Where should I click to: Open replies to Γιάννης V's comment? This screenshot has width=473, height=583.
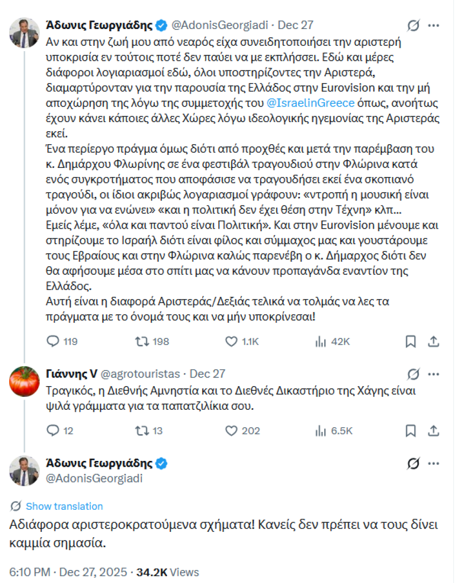pos(52,430)
